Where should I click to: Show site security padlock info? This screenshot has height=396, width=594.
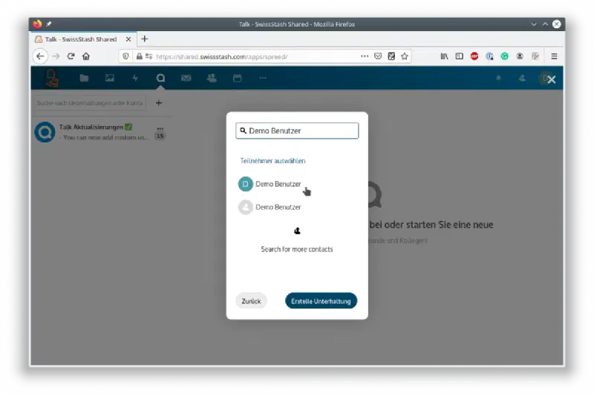coord(139,56)
